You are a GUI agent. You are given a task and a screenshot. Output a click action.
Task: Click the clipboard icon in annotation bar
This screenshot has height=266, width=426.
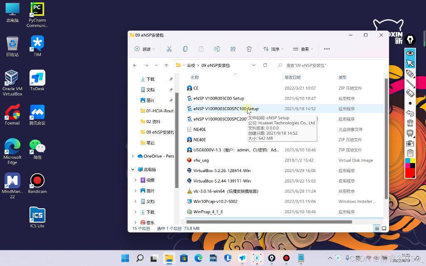coord(410,153)
